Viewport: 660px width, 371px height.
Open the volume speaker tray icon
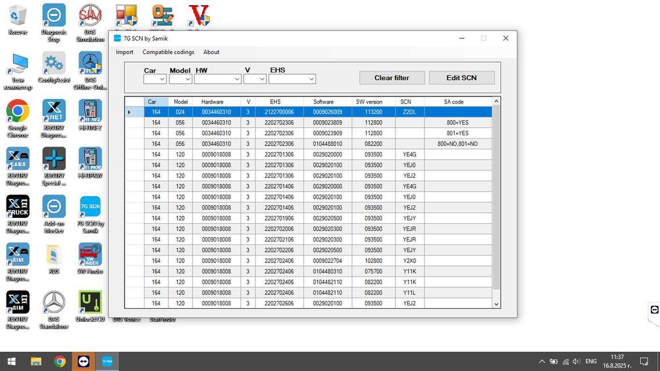point(576,361)
